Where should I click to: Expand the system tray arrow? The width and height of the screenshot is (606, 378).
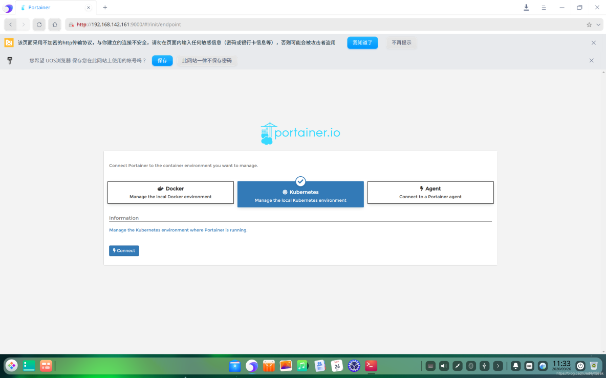point(497,366)
